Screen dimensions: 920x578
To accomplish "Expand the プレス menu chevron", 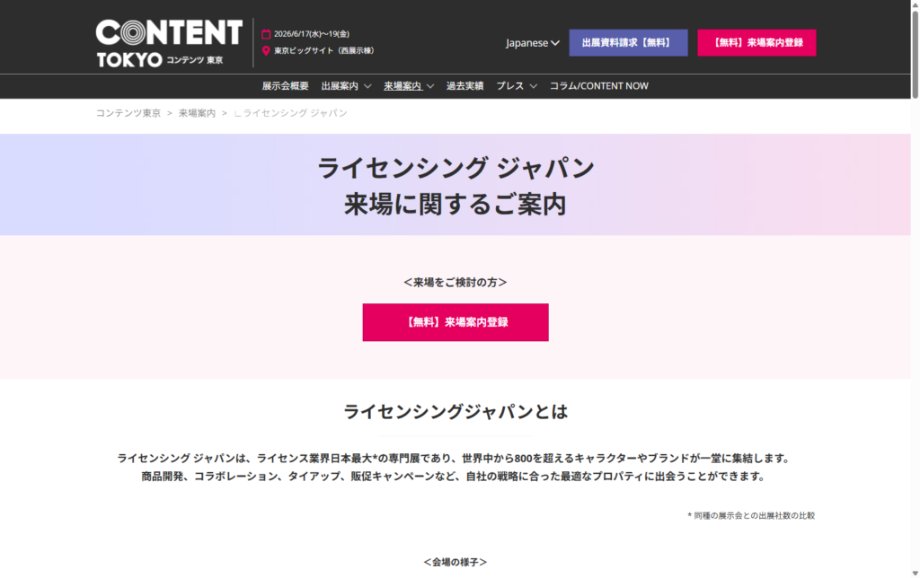I will tap(533, 86).
